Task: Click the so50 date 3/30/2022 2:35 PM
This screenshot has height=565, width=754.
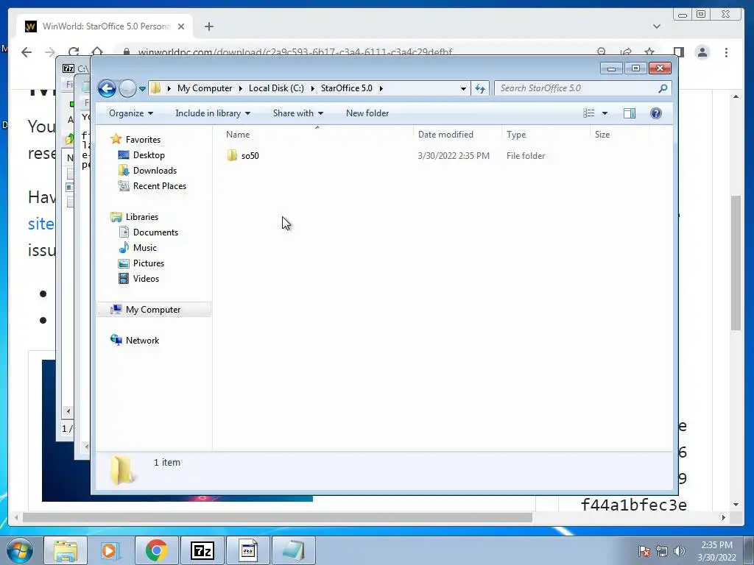Action: [454, 156]
